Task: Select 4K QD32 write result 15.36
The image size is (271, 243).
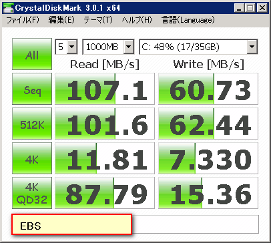Action: [x=208, y=193]
